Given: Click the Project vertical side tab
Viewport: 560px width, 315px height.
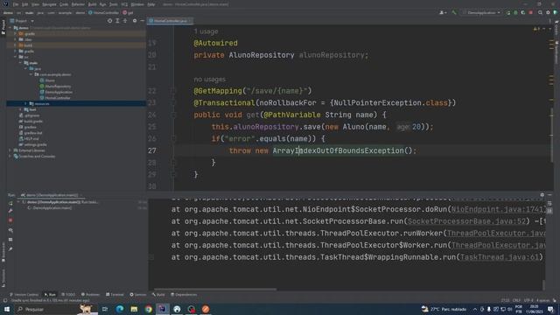Looking at the screenshot, I should point(3,27).
